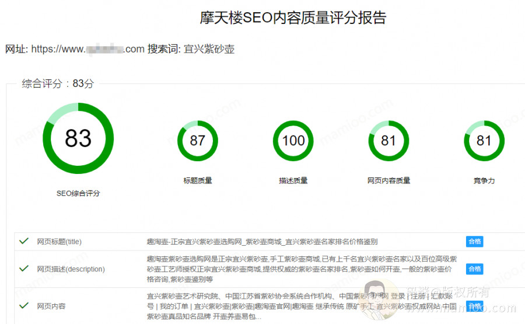
Task: Click the 合格 badge in the 网页描述 row
Action: pyautogui.click(x=474, y=269)
